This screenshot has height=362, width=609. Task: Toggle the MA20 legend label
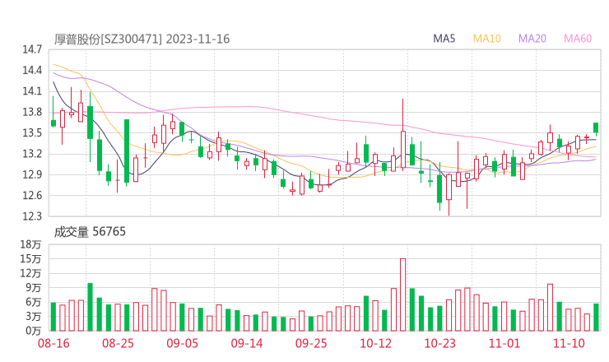[x=532, y=39]
